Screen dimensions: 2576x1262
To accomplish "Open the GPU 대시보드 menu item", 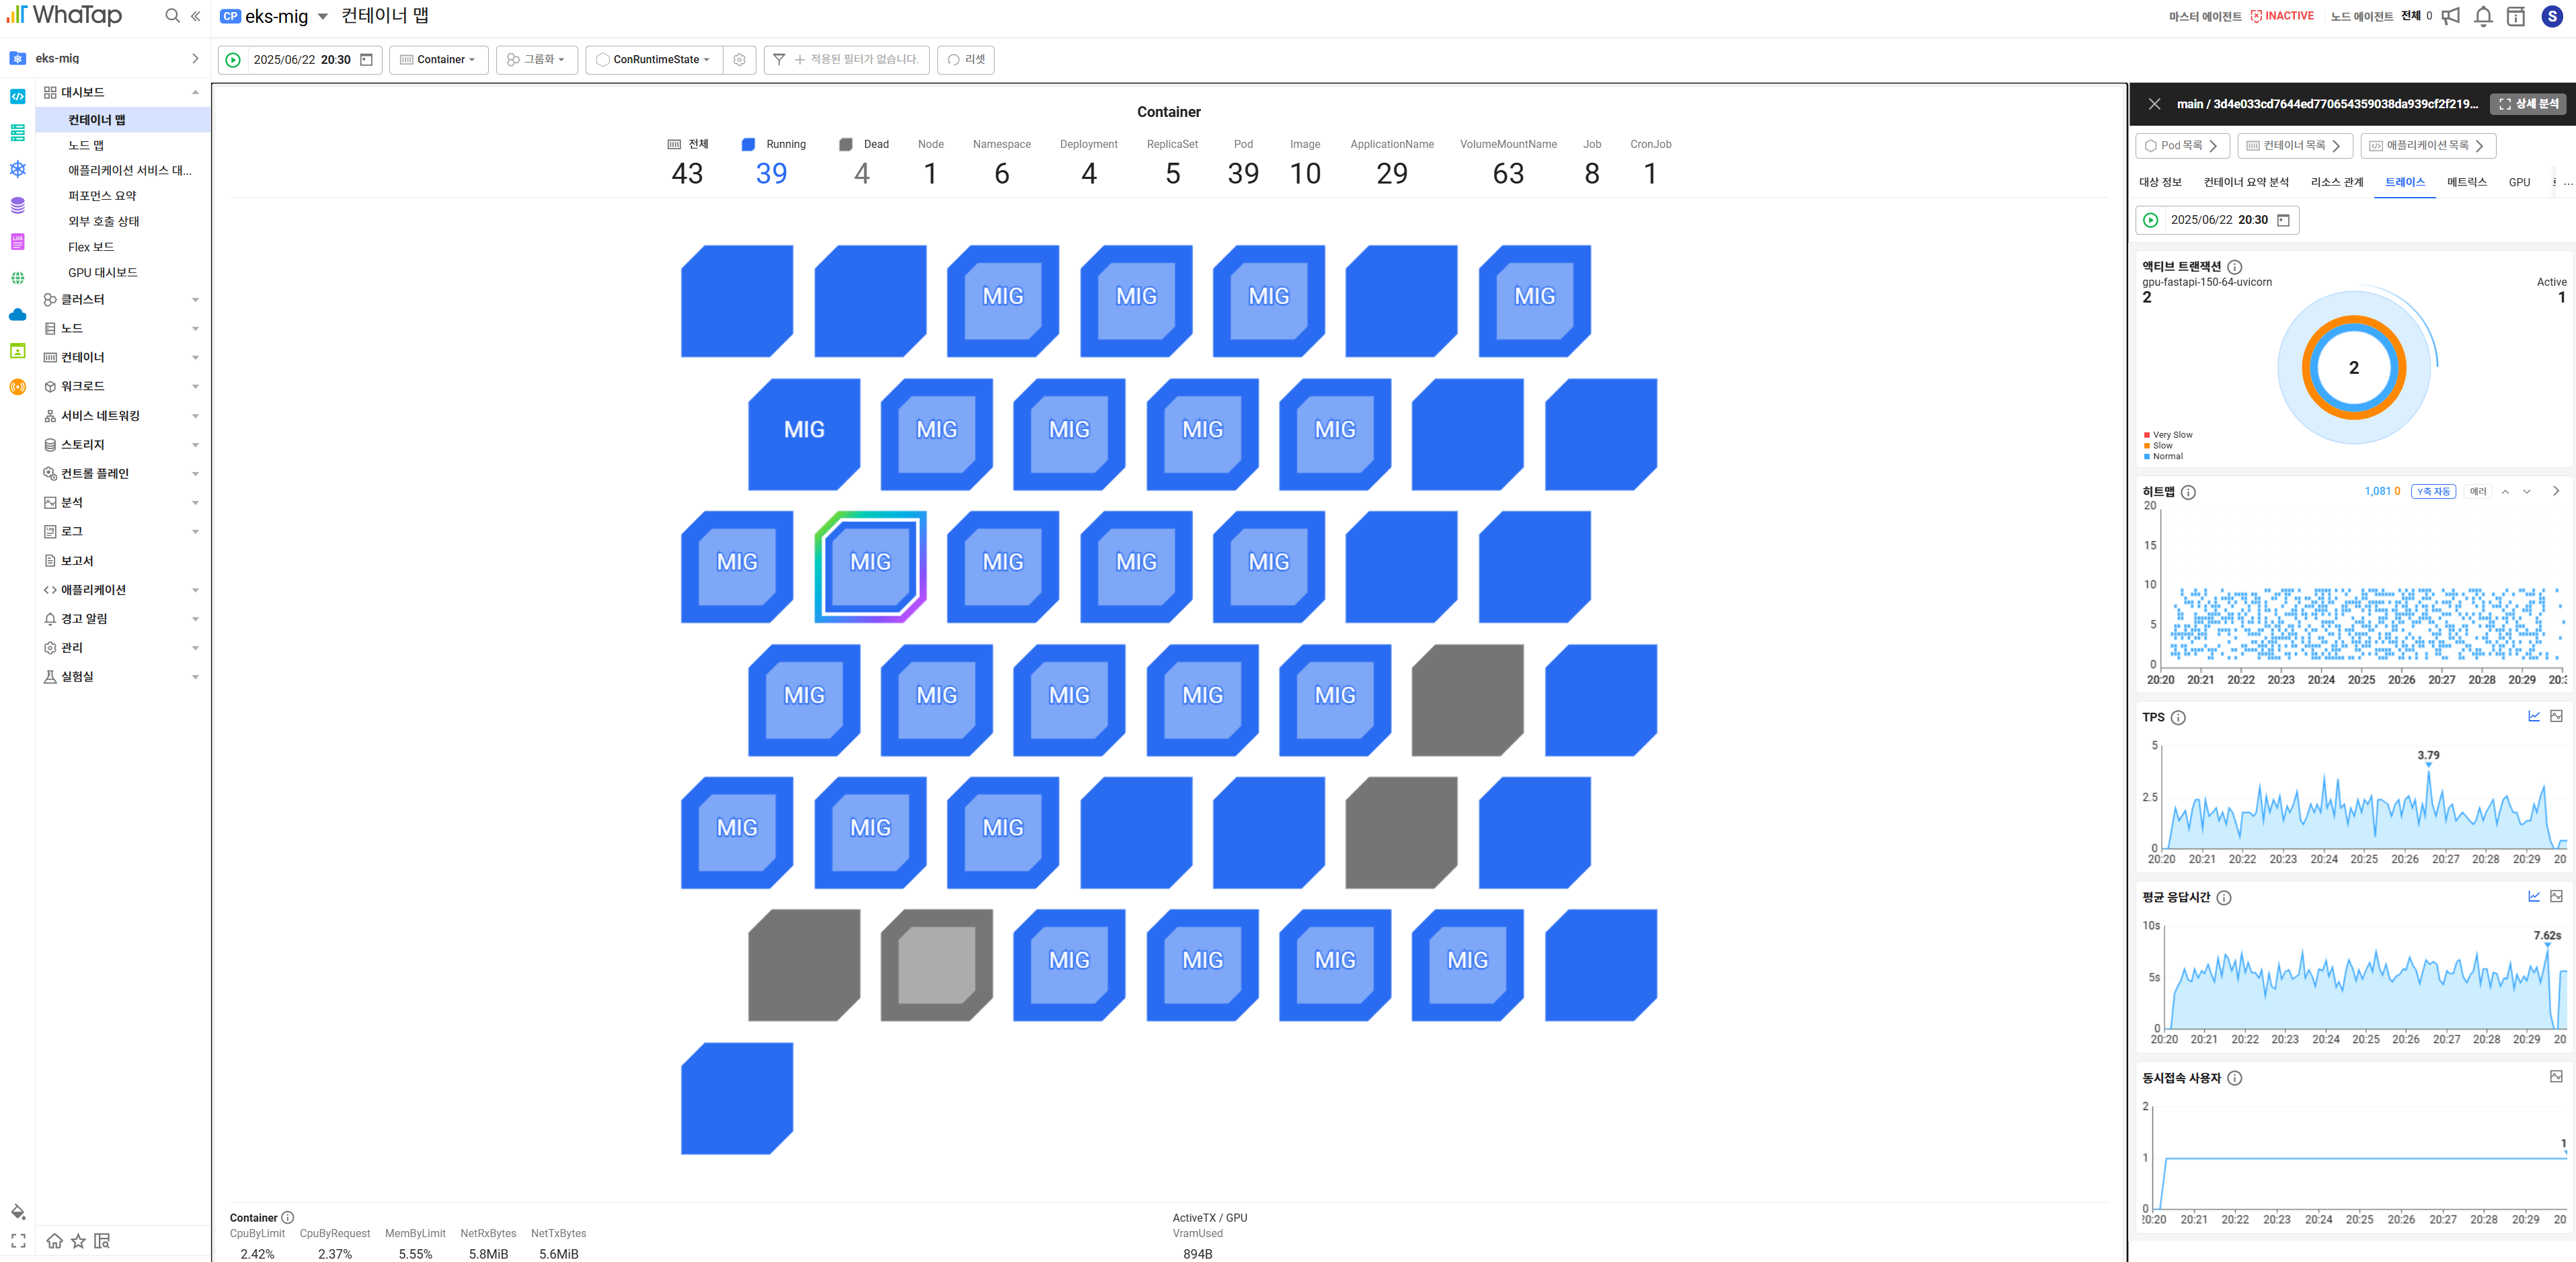I will (103, 272).
